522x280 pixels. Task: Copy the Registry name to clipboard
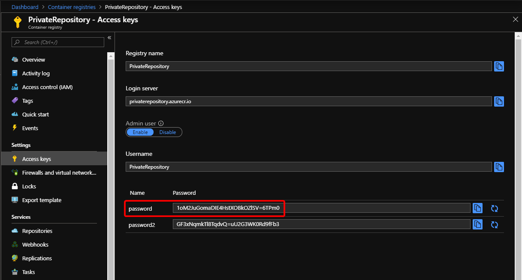coord(499,66)
